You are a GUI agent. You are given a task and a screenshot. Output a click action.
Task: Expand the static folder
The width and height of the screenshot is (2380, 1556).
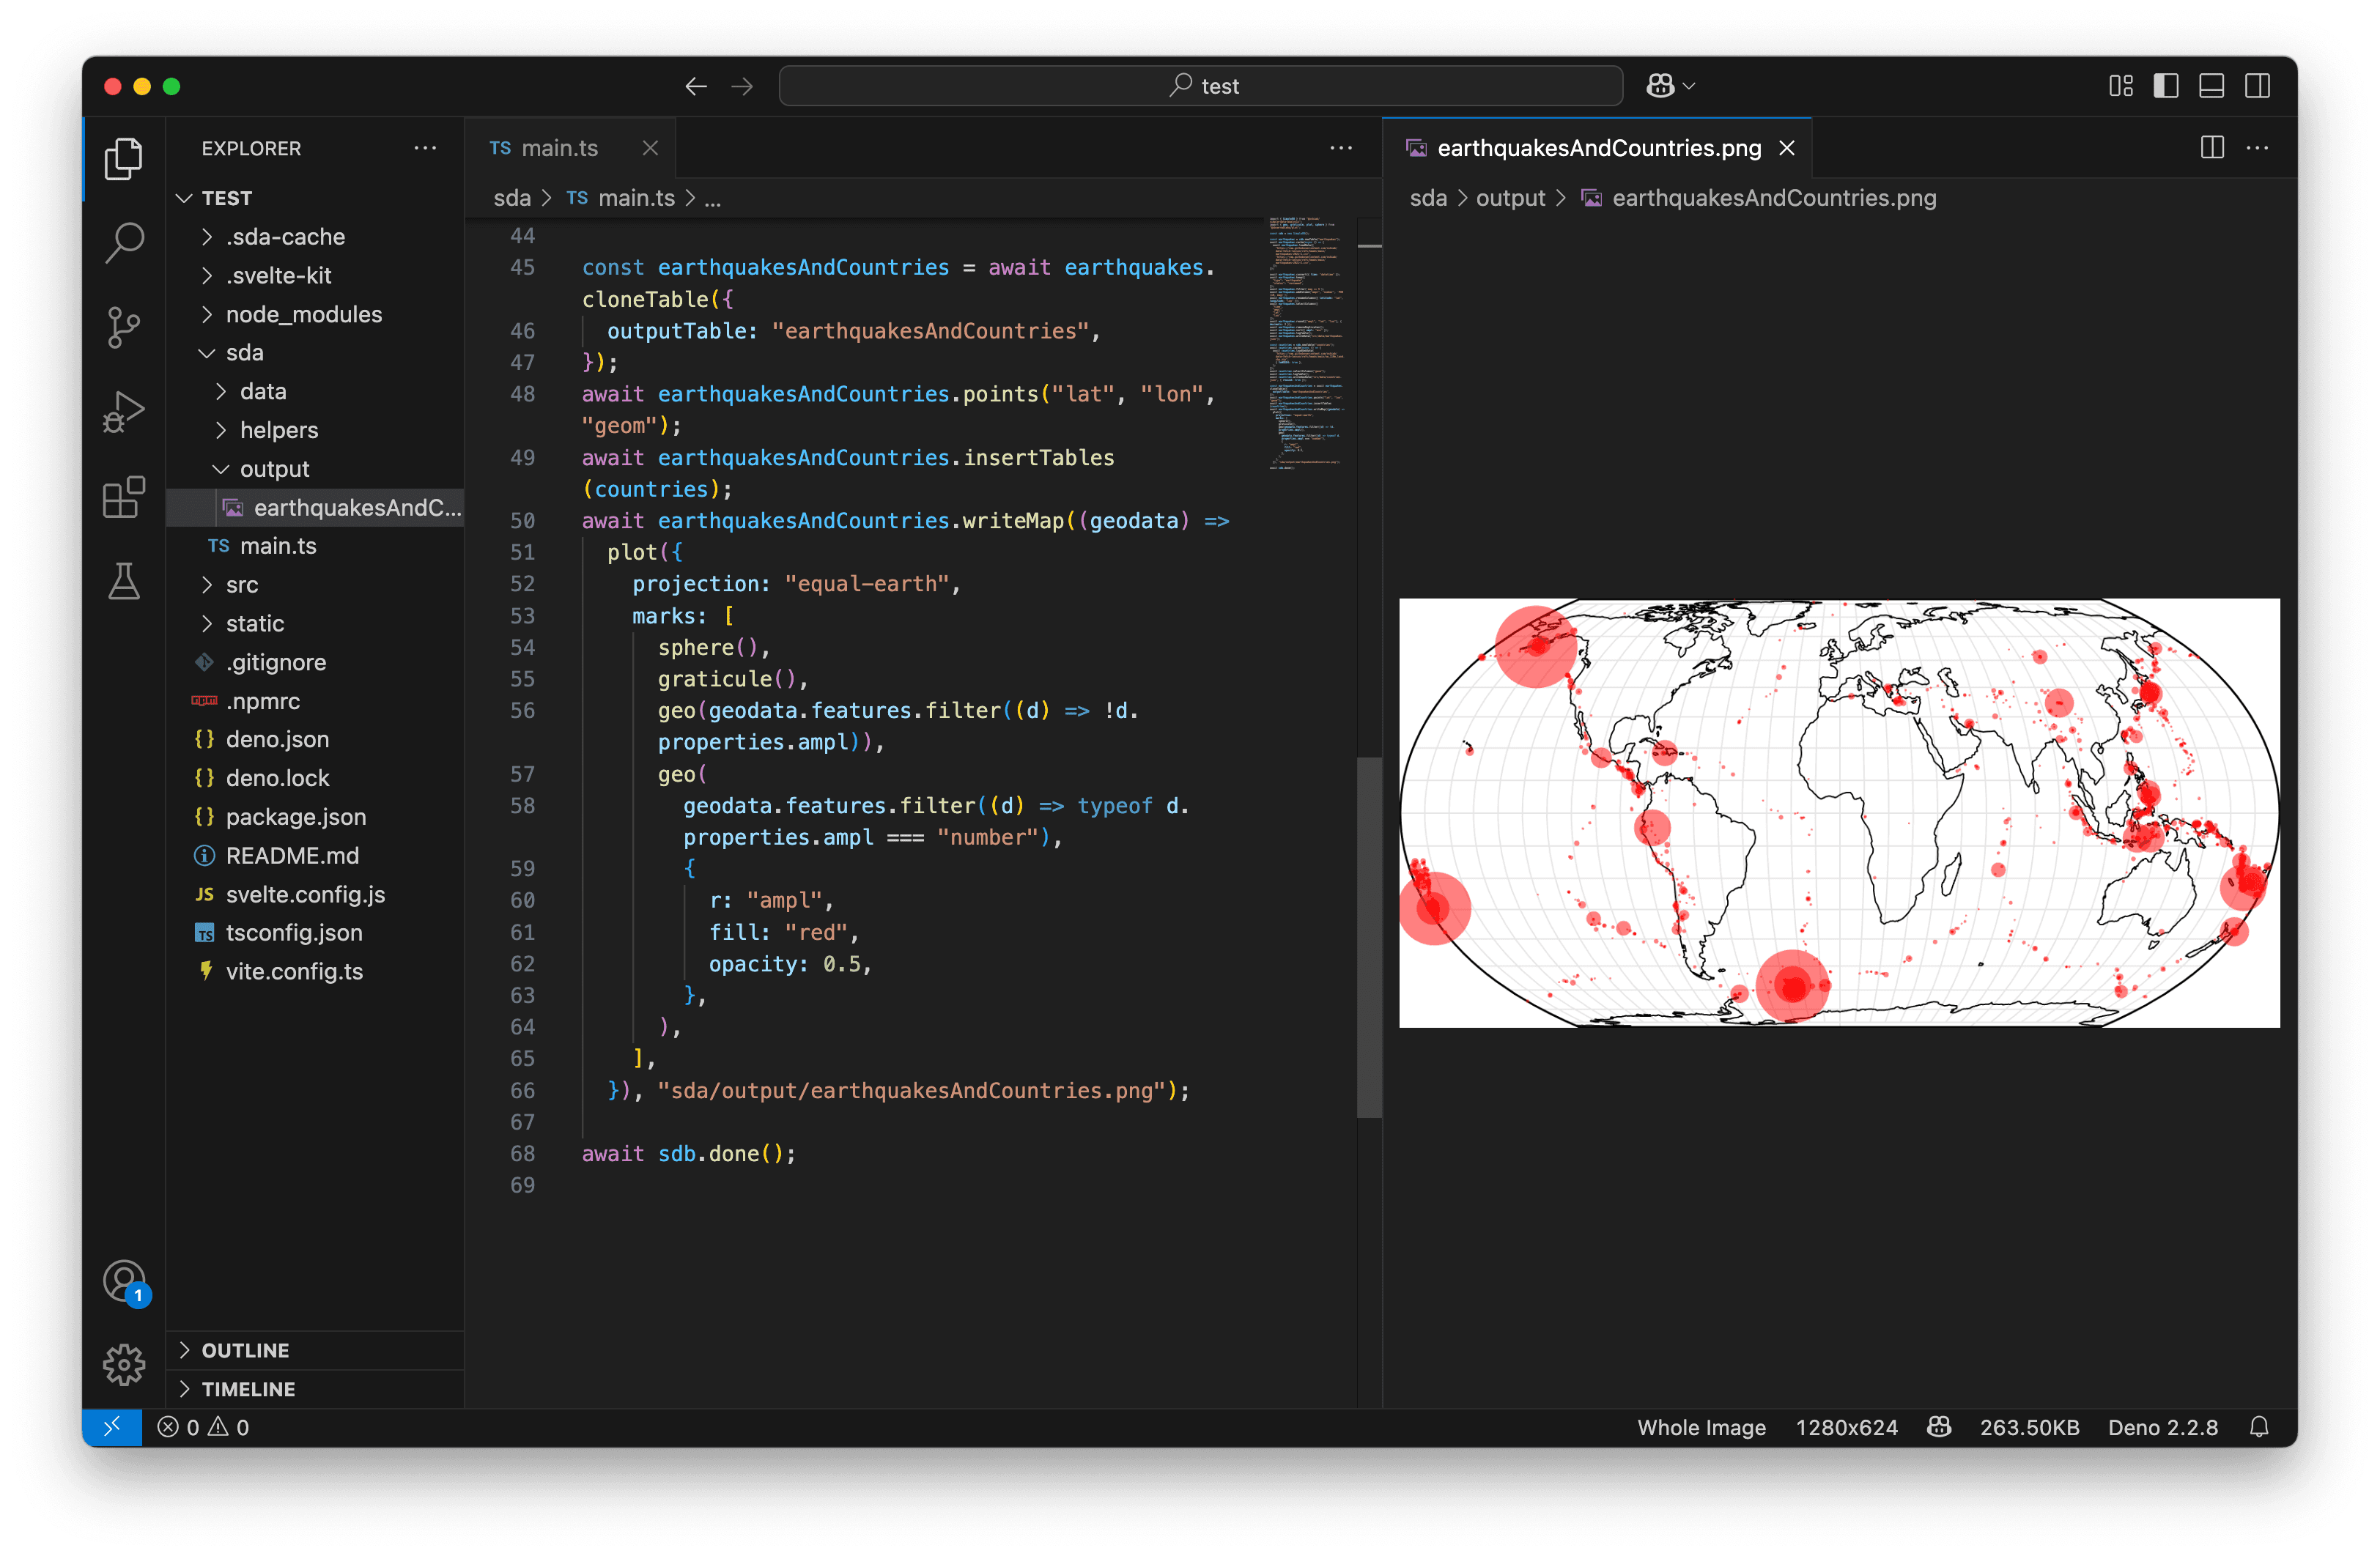tap(315, 624)
